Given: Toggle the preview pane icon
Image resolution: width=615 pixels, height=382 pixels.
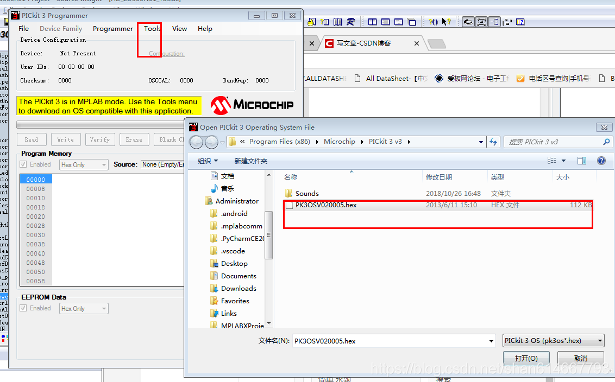Looking at the screenshot, I should [x=582, y=160].
